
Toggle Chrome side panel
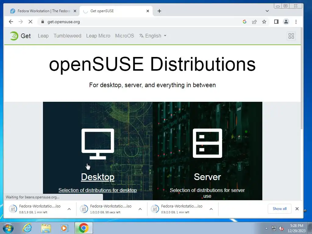tap(276, 22)
